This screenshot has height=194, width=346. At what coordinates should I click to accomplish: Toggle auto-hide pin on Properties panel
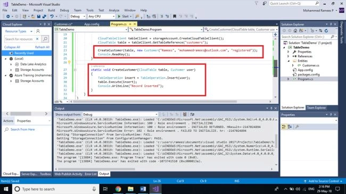tap(331, 115)
